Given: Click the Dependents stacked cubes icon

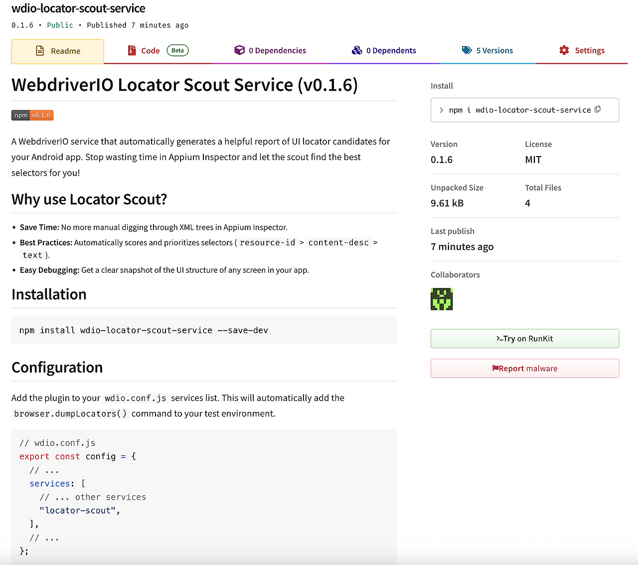Looking at the screenshot, I should click(x=357, y=50).
